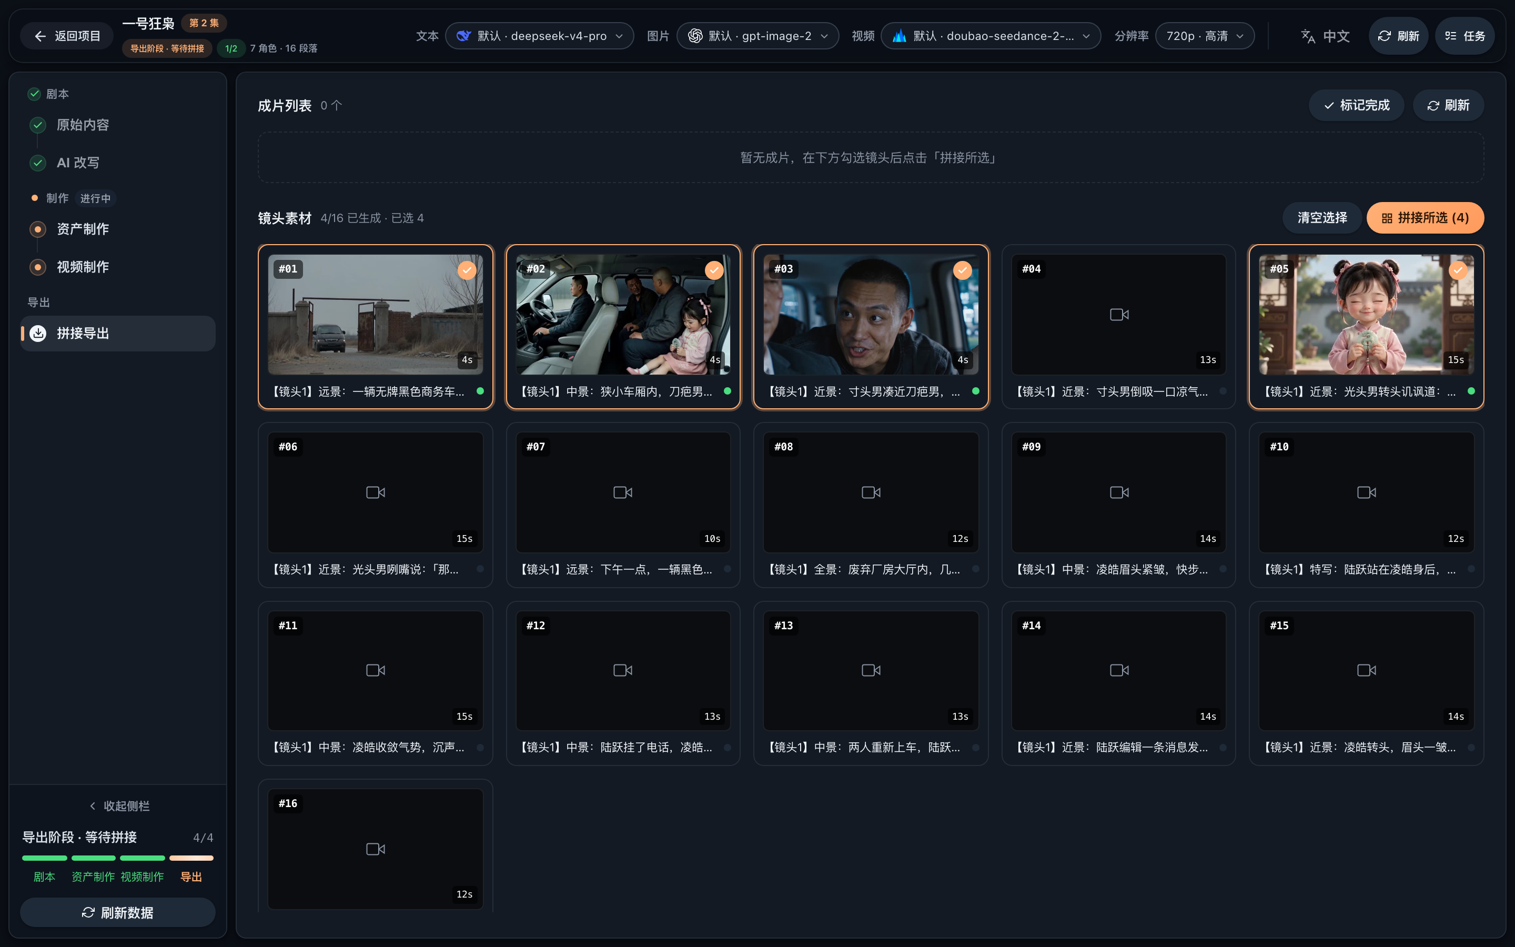Screen dimensions: 1515x947
Task: Click the green 剧本 progress bar segment
Action: point(44,858)
